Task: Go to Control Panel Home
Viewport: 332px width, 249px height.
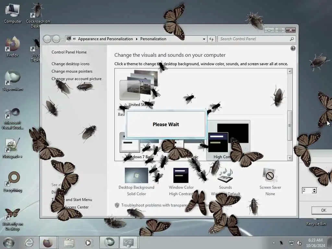Action: [69, 52]
